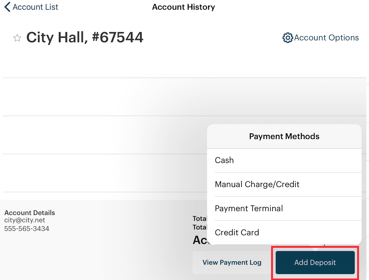Select the chevron icon preceding Account List
Screen dimensions: 369x280
click(x=7, y=6)
